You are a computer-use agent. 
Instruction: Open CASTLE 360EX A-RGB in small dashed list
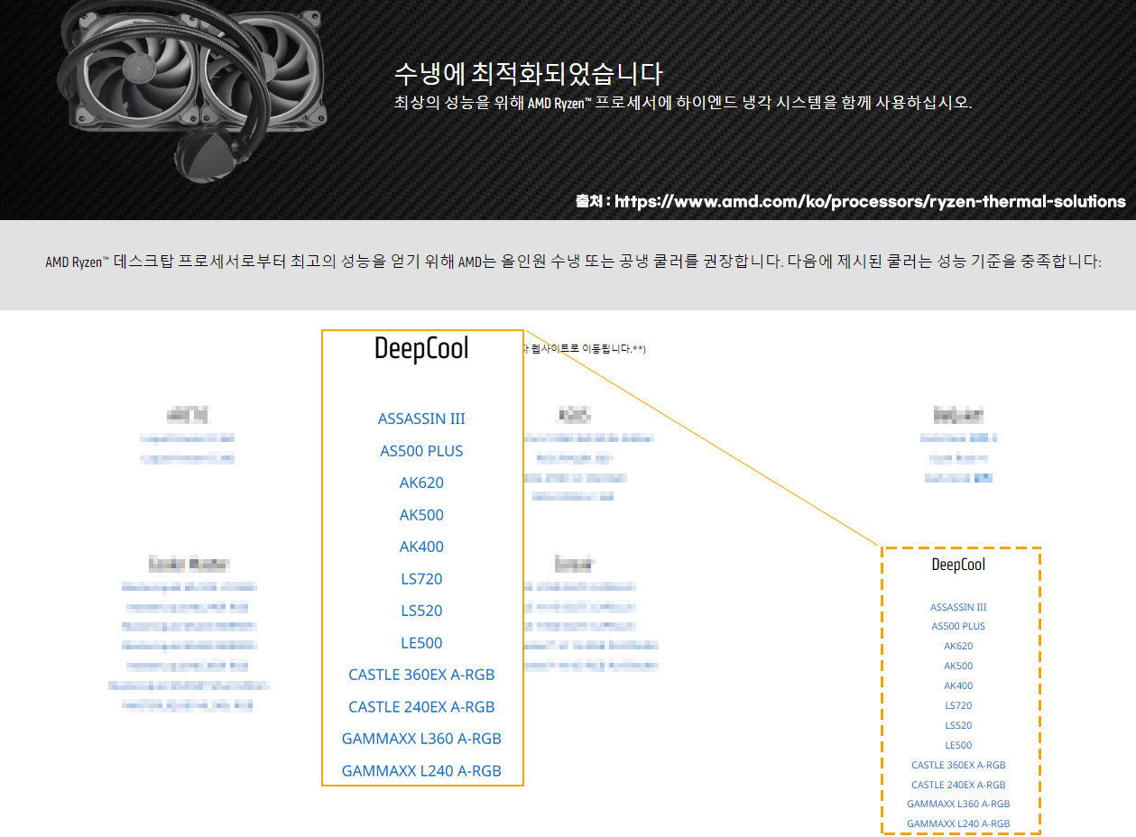[x=958, y=765]
